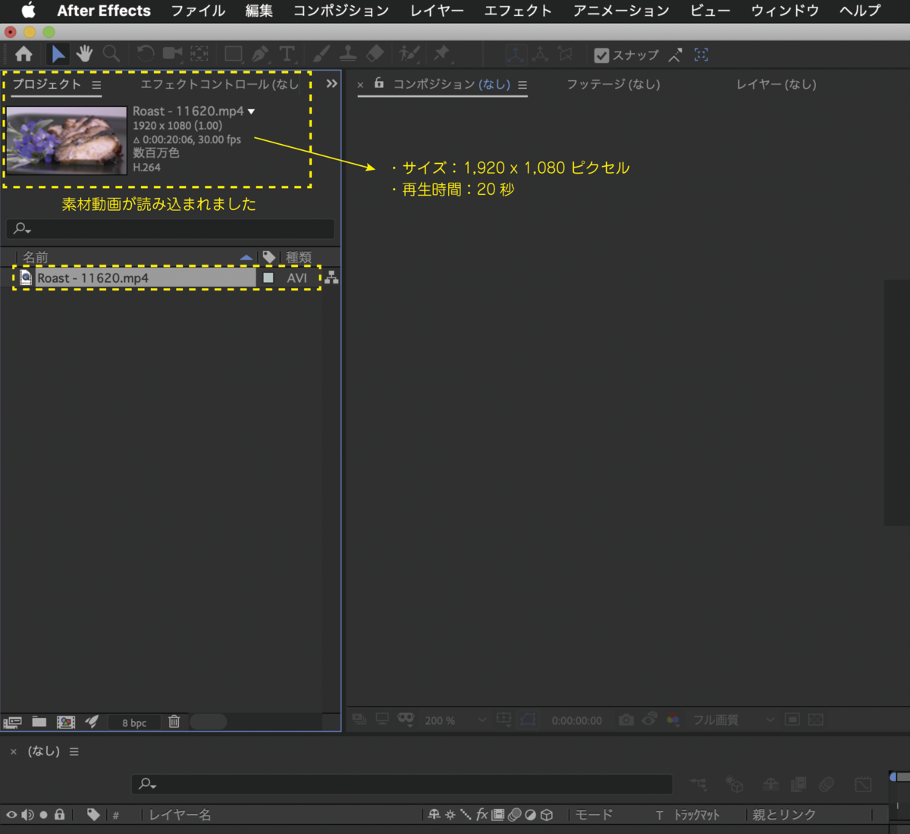Expand hidden panel tabs double chevron
Screen dimensions: 910x834
[x=331, y=84]
